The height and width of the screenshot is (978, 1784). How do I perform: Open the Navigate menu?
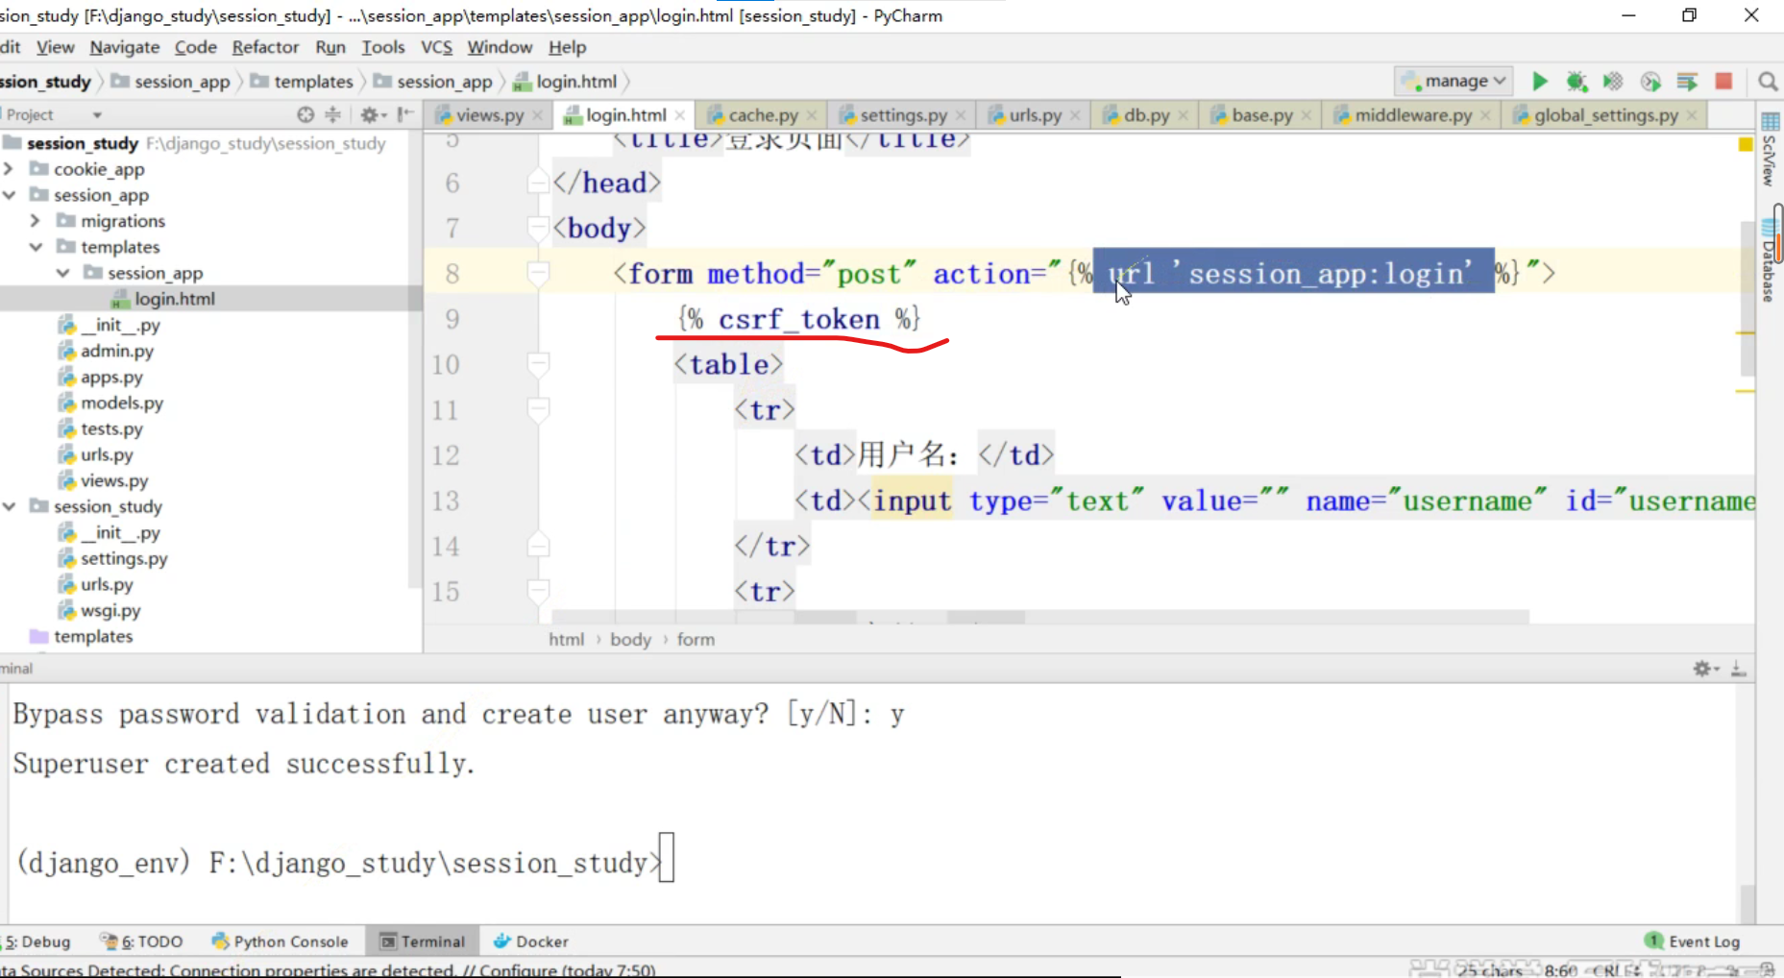125,47
